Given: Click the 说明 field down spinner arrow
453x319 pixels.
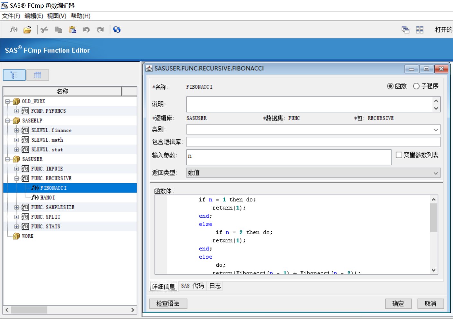Looking at the screenshot, I should click(x=436, y=108).
